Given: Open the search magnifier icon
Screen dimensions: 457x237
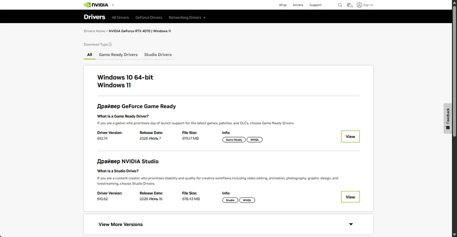Looking at the screenshot, I should (340, 5).
